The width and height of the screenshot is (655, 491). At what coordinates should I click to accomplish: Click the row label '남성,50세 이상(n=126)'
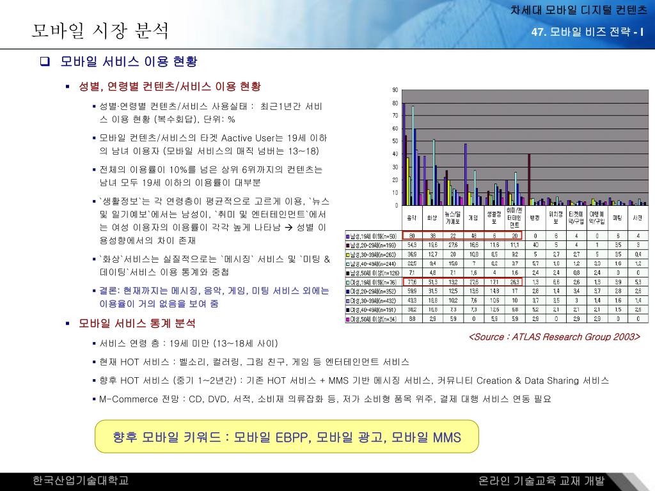tap(375, 272)
